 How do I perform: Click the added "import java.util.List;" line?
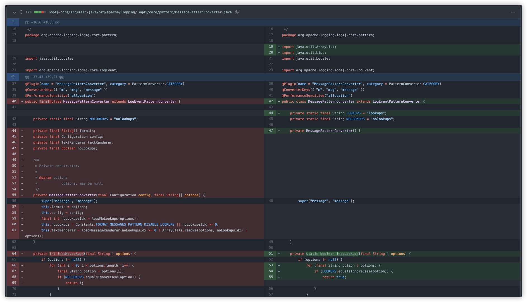pos(304,53)
